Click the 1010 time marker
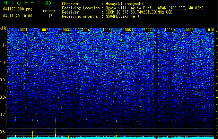The image size is (218, 139). pyautogui.click(x=210, y=30)
